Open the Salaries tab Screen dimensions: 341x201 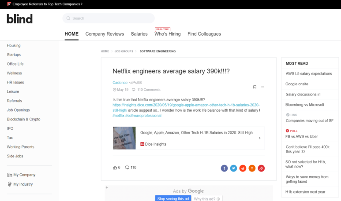(139, 34)
